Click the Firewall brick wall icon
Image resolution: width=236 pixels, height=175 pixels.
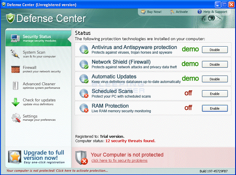pyautogui.click(x=15, y=69)
